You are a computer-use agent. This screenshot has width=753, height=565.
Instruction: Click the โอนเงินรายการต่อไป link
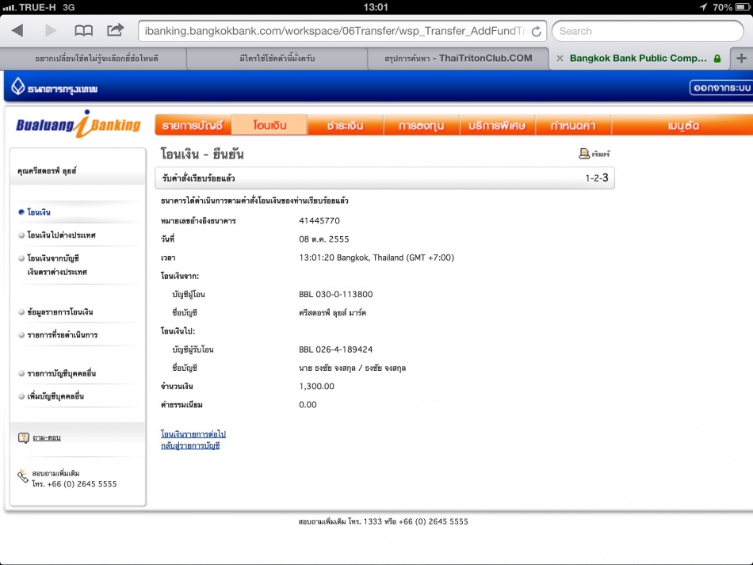[193, 434]
